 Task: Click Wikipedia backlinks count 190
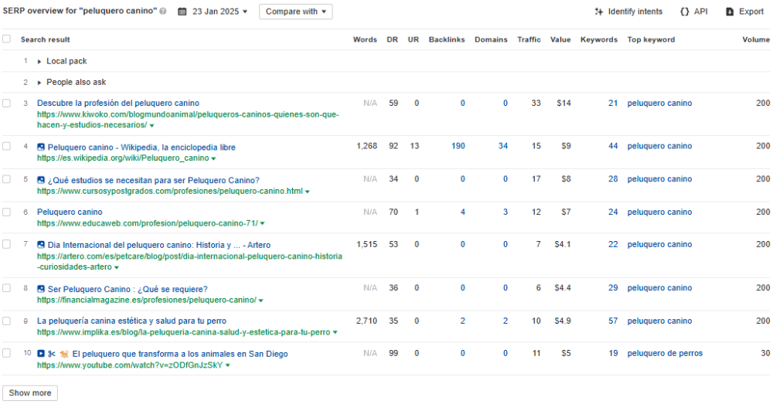tap(458, 146)
